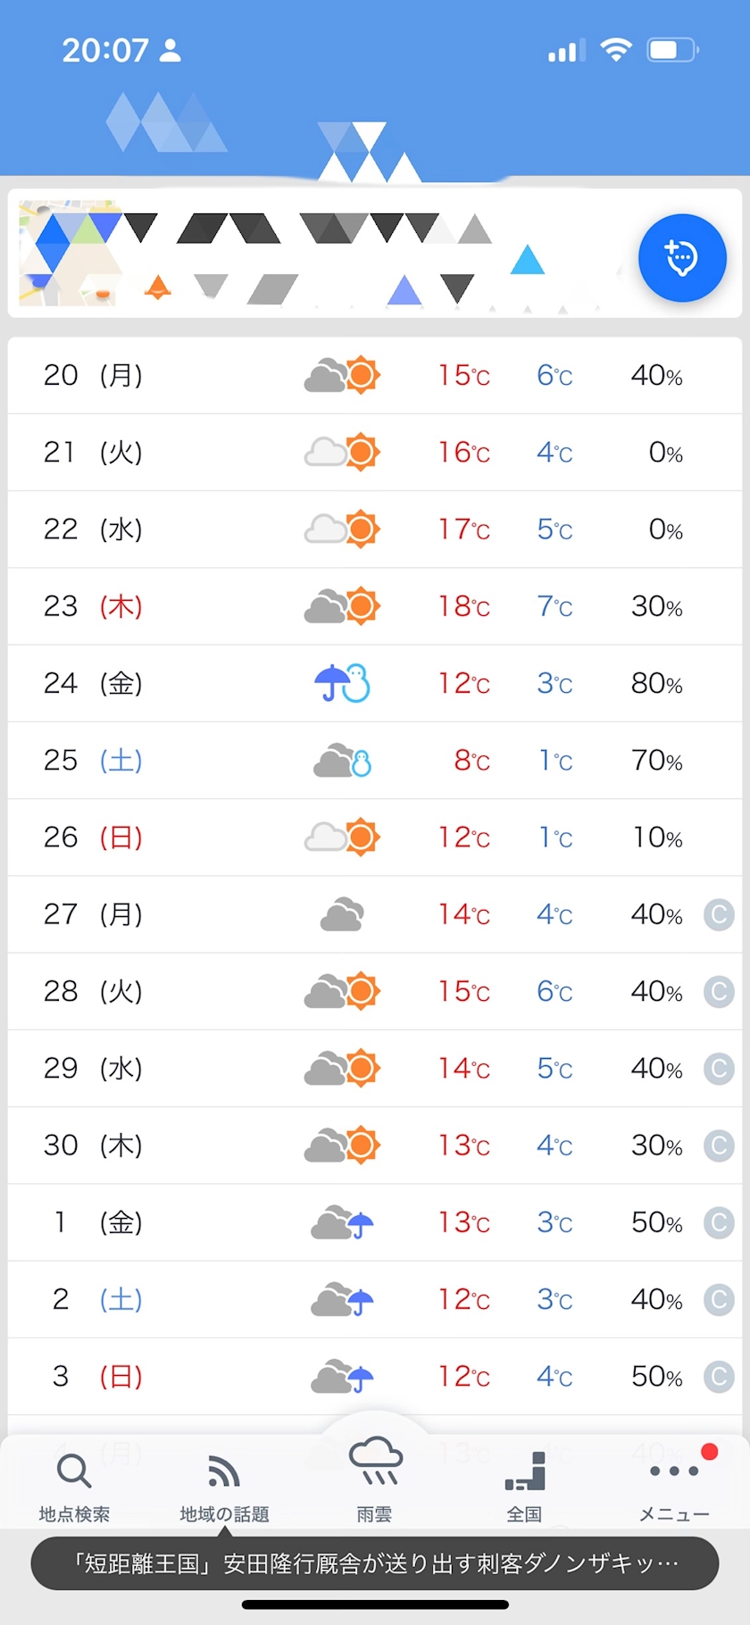Tap the 80% precipitation on day 24
This screenshot has width=750, height=1625.
pyautogui.click(x=656, y=683)
